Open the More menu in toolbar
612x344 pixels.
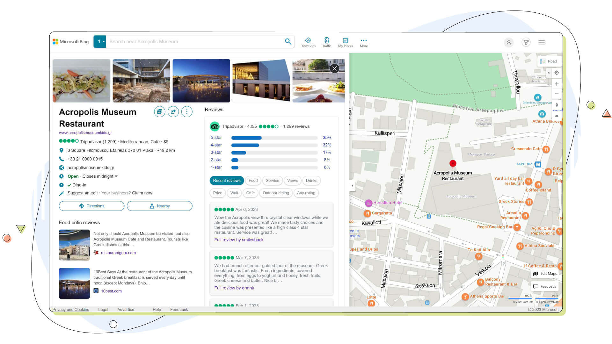[364, 42]
